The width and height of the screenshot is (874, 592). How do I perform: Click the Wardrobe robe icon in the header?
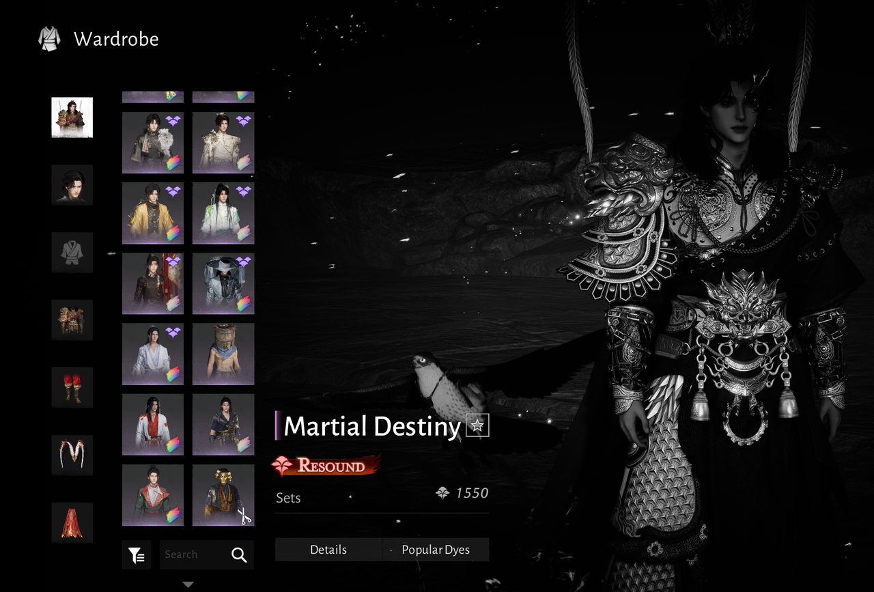point(49,39)
